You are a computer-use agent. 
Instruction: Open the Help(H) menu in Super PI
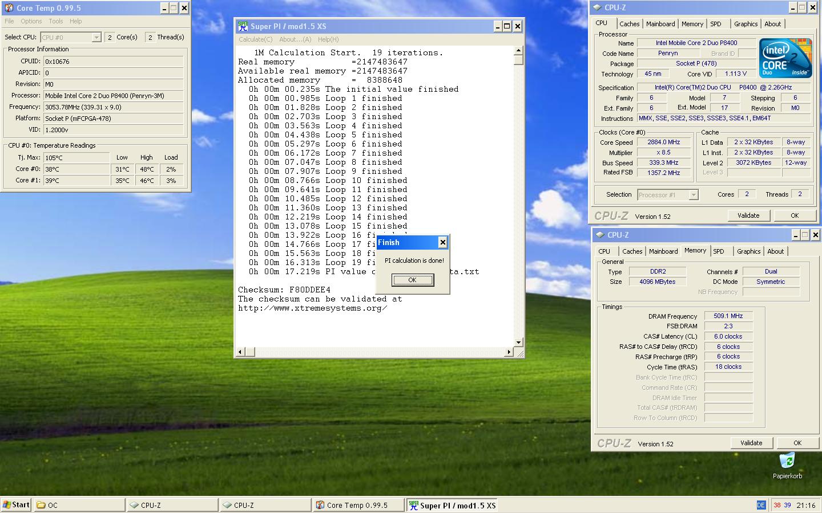point(328,39)
